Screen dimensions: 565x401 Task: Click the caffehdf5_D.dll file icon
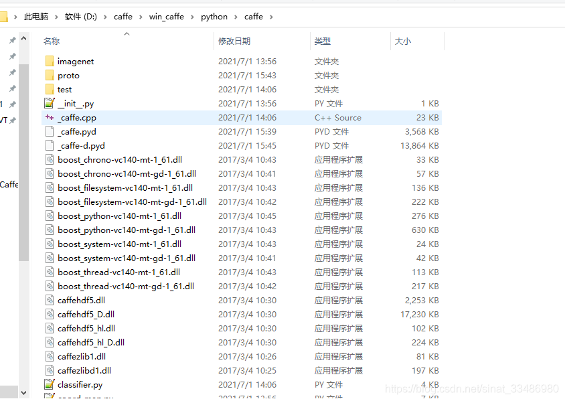click(x=50, y=314)
